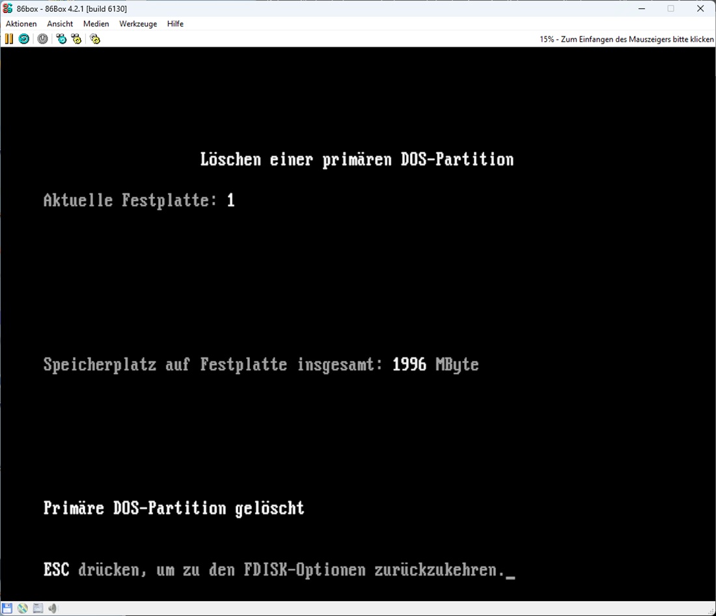
Task: Click the floppy disk status bar icon
Action: pyautogui.click(x=7, y=608)
